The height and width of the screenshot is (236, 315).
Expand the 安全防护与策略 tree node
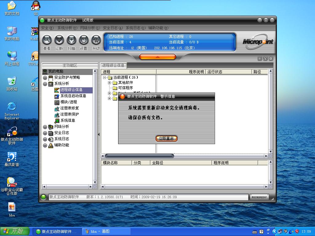45,78
